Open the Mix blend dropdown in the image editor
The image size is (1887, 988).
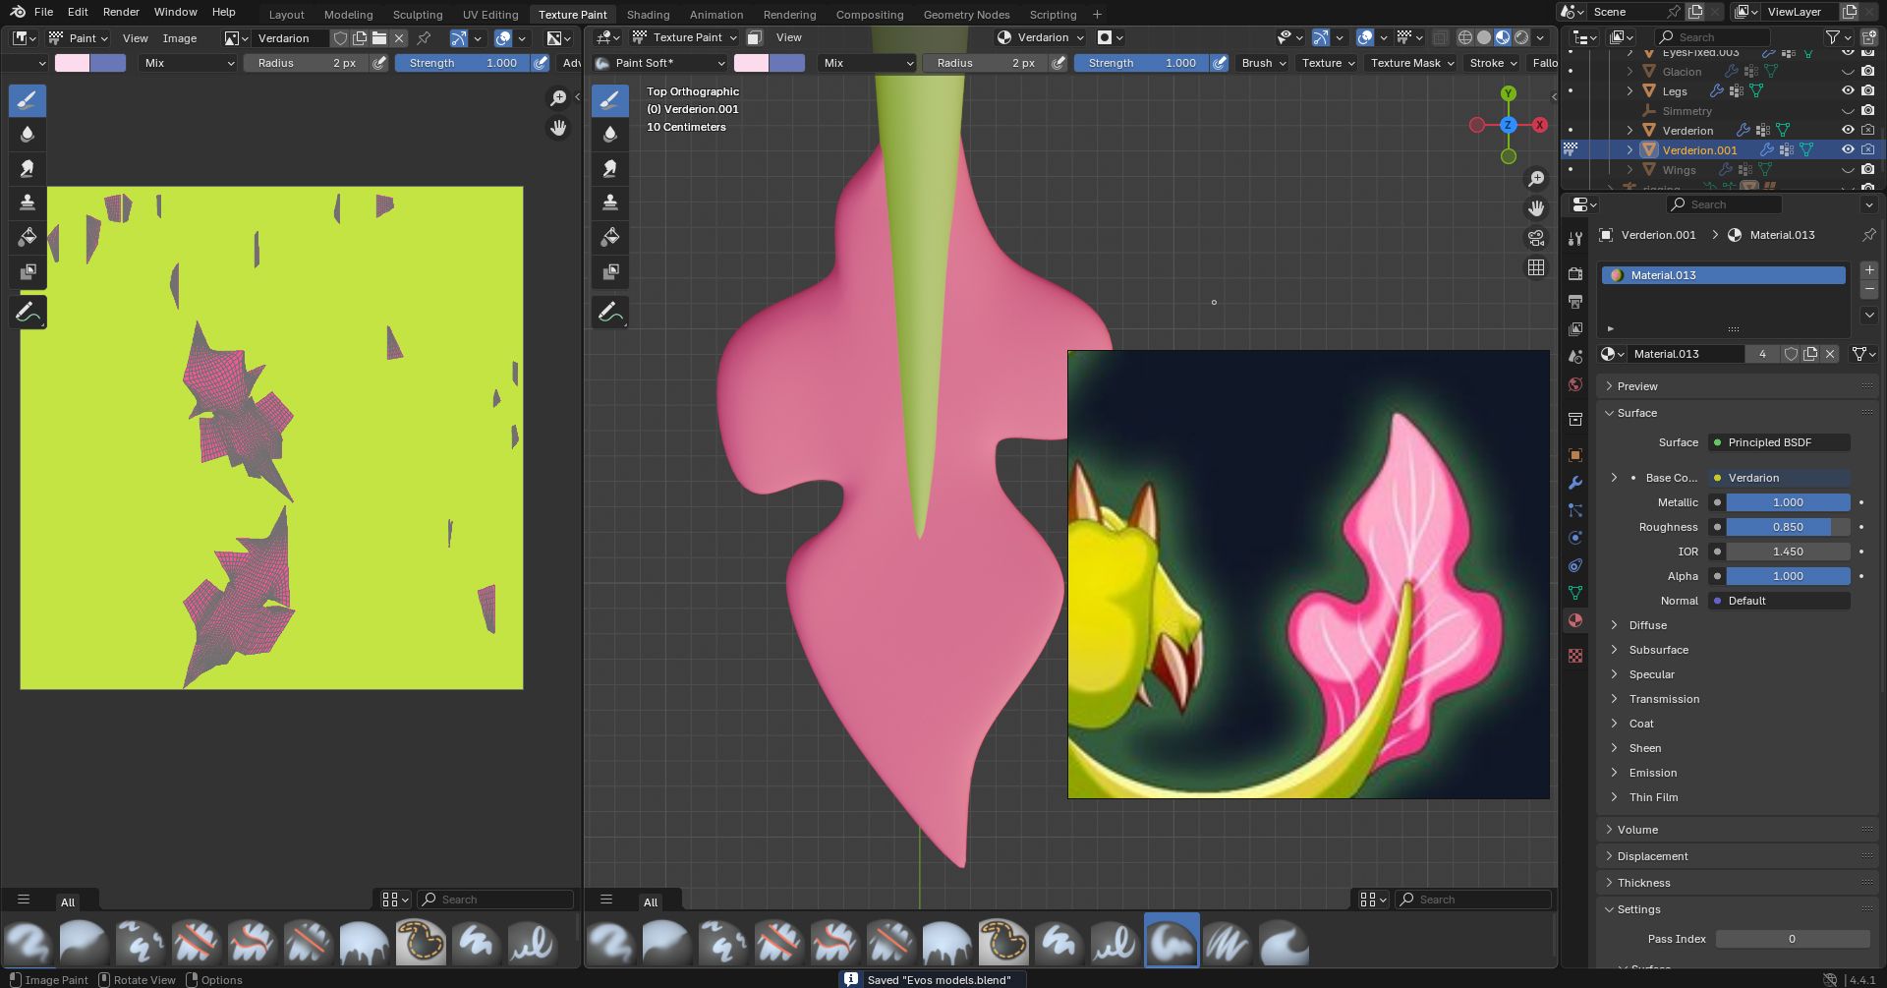click(188, 63)
